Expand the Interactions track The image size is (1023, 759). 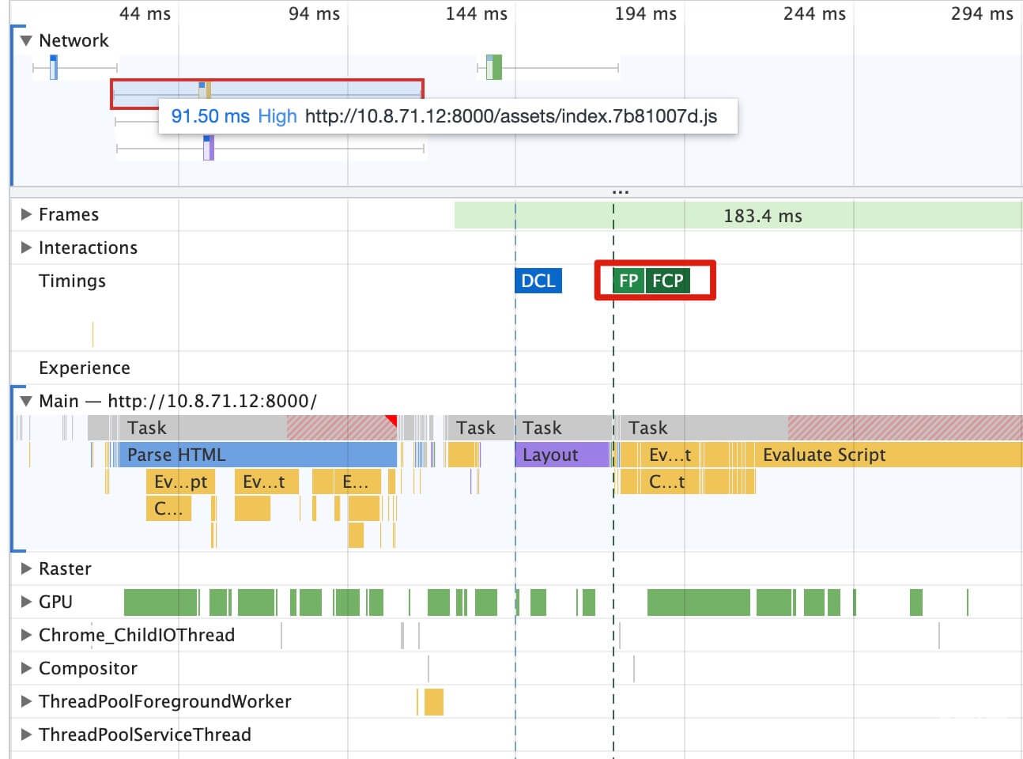pos(25,247)
